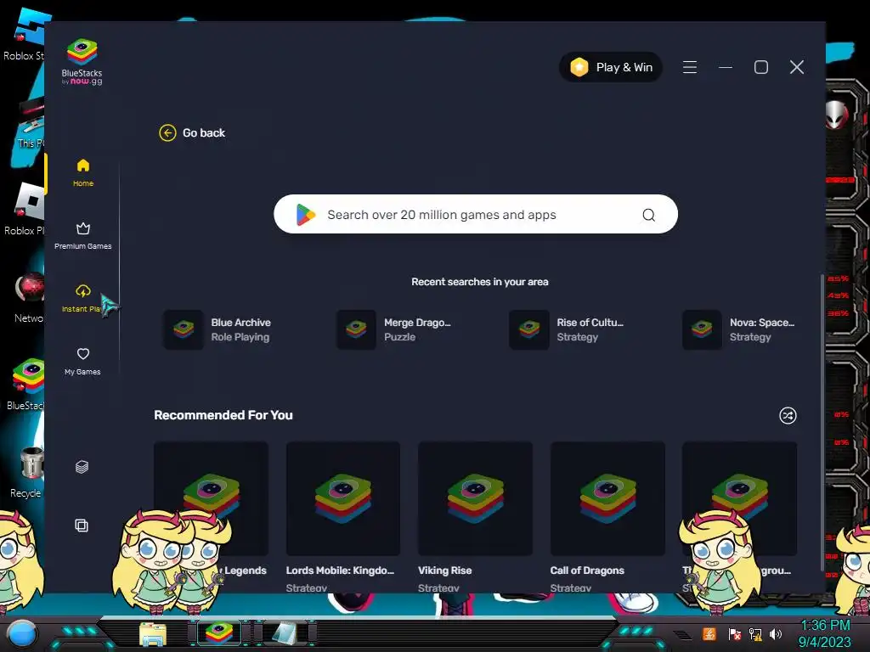Open Call of Dragons game thumbnail
870x652 pixels.
point(607,498)
